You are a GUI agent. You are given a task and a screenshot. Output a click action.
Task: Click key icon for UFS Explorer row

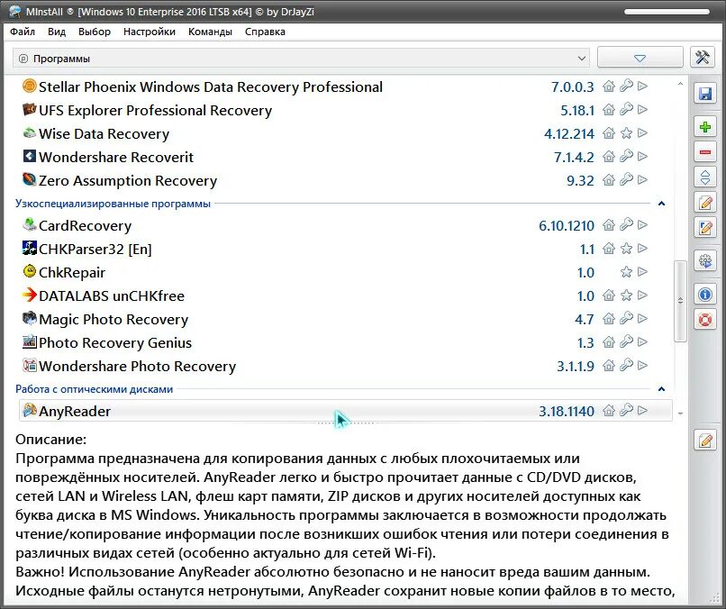pos(626,109)
